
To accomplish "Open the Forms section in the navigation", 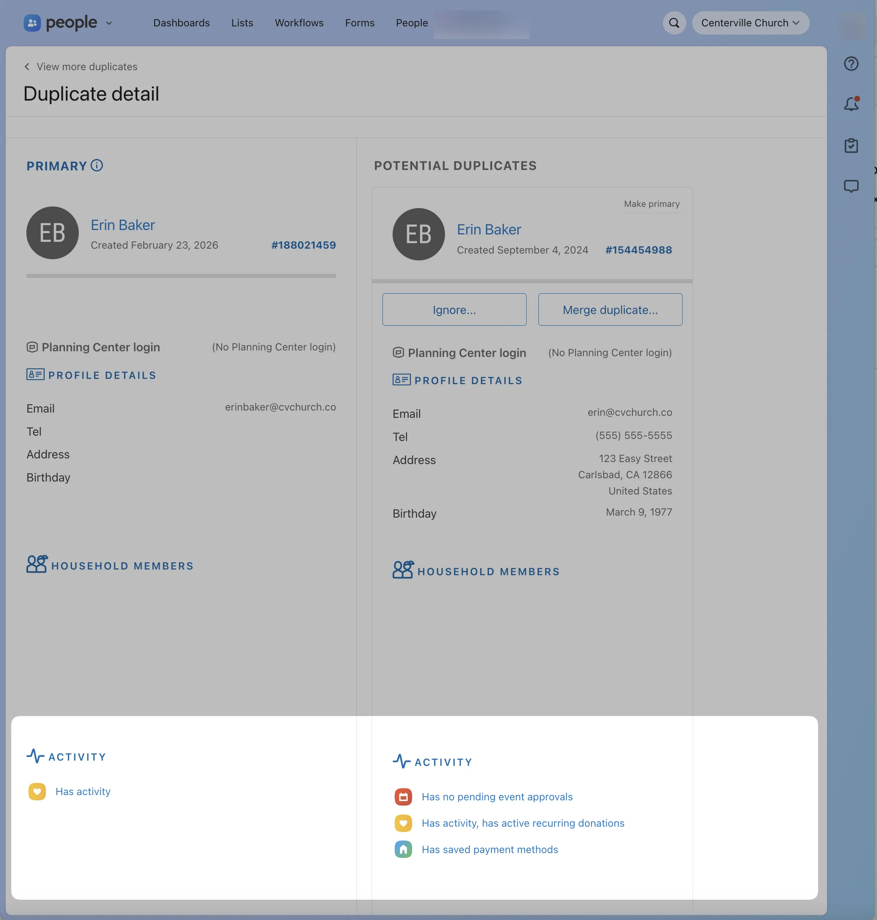I will [359, 22].
